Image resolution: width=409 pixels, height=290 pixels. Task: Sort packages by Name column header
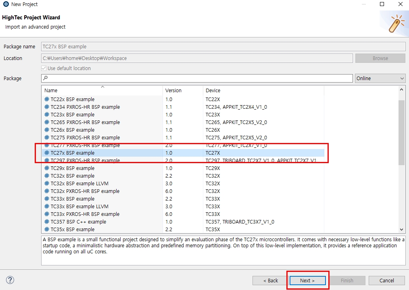tap(102, 90)
